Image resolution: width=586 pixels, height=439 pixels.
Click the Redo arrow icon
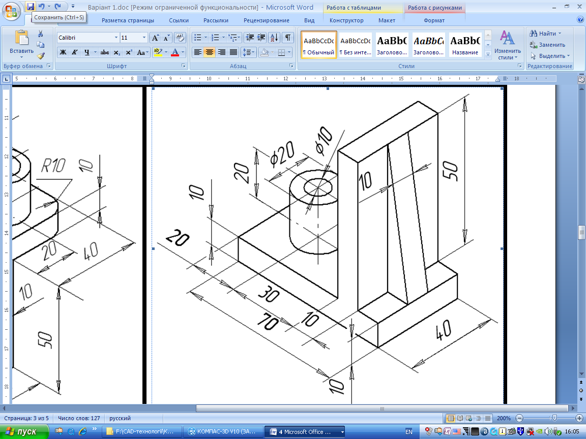coord(57,6)
